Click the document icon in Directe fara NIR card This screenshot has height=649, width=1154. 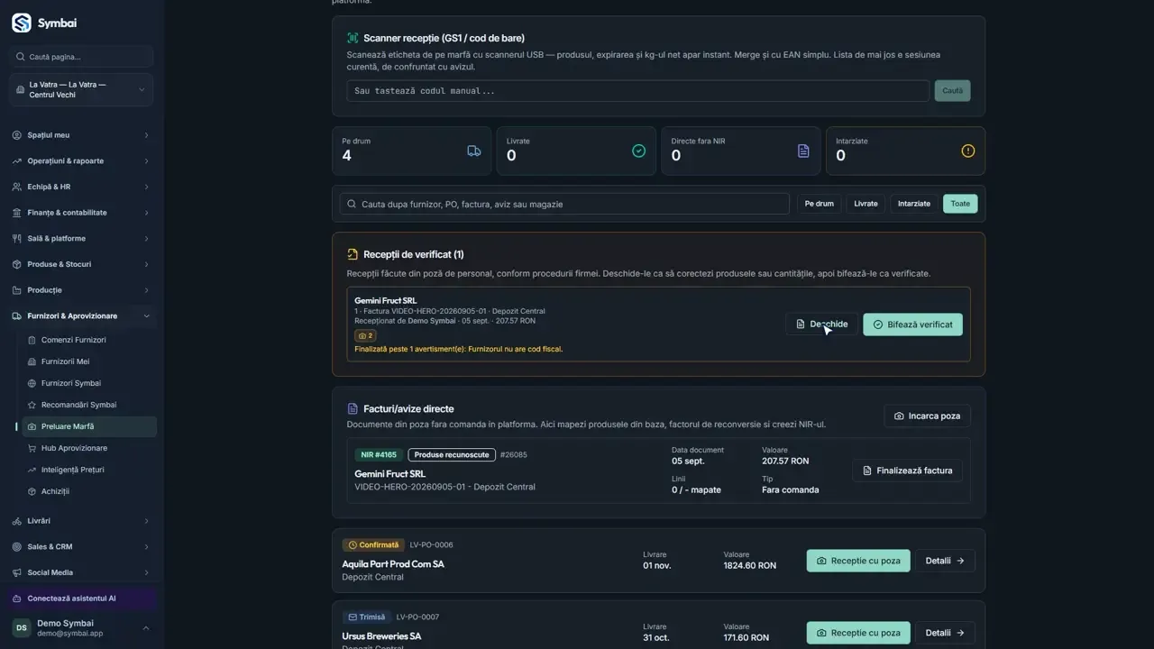[803, 151]
